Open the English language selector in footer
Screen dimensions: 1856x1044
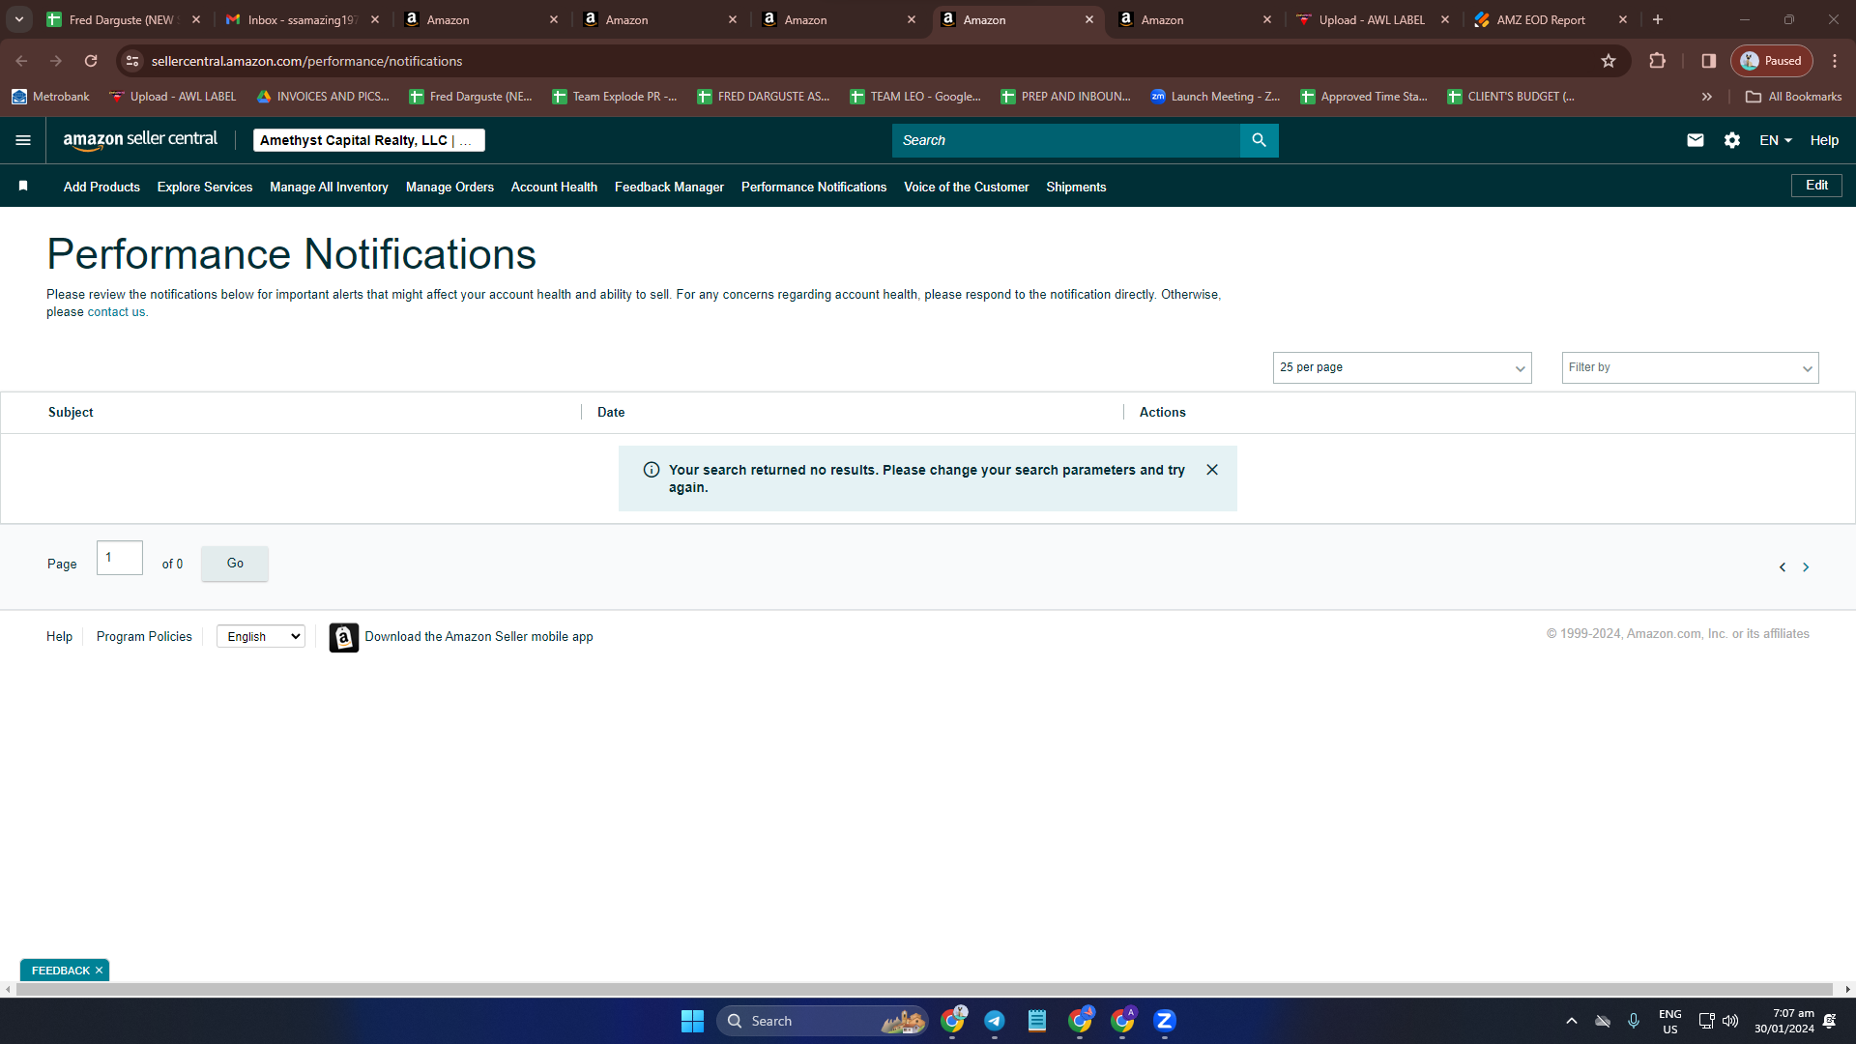[x=261, y=636]
